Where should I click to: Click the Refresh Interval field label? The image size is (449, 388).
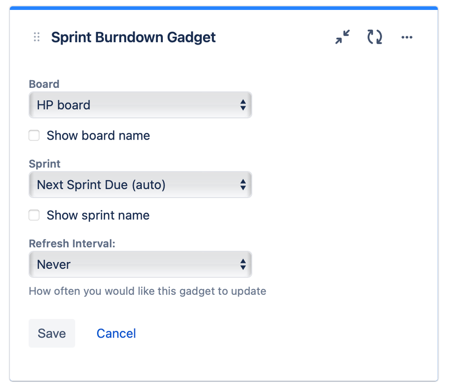[x=72, y=244]
